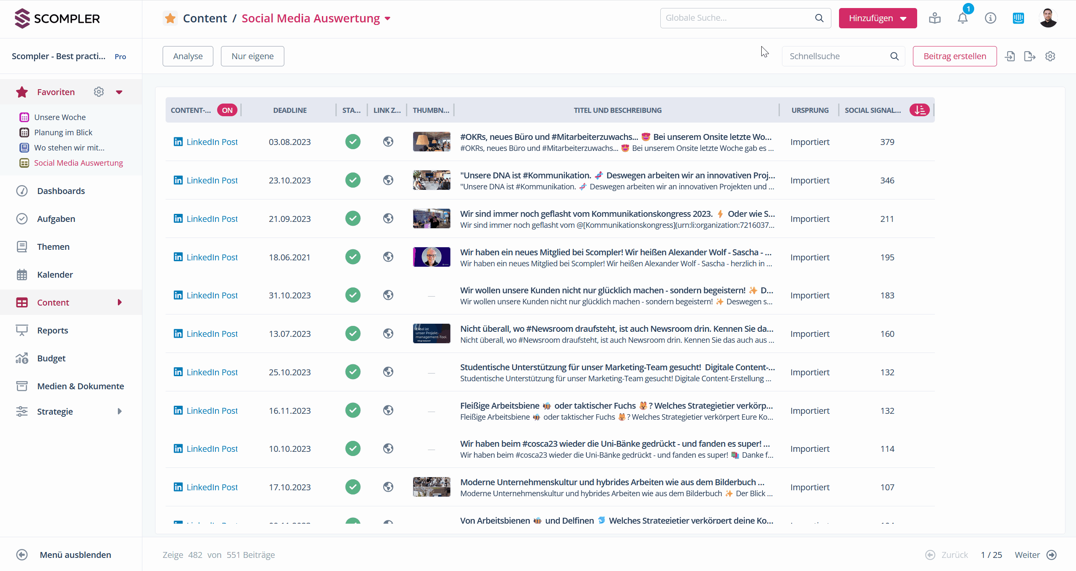Click the Favoriten settings gear
The height and width of the screenshot is (571, 1076).
pos(99,92)
